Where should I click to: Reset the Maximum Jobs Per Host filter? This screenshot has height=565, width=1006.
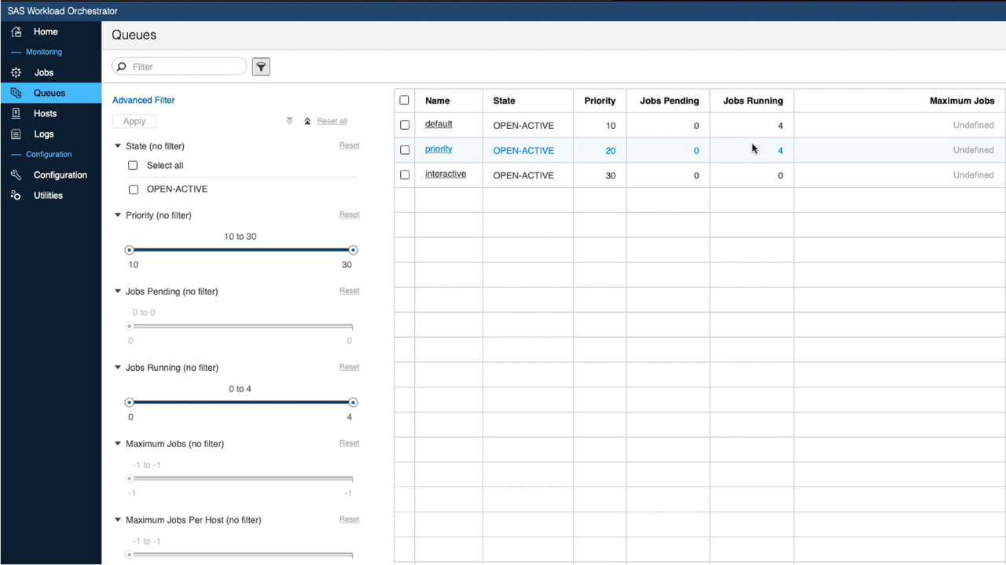[349, 519]
